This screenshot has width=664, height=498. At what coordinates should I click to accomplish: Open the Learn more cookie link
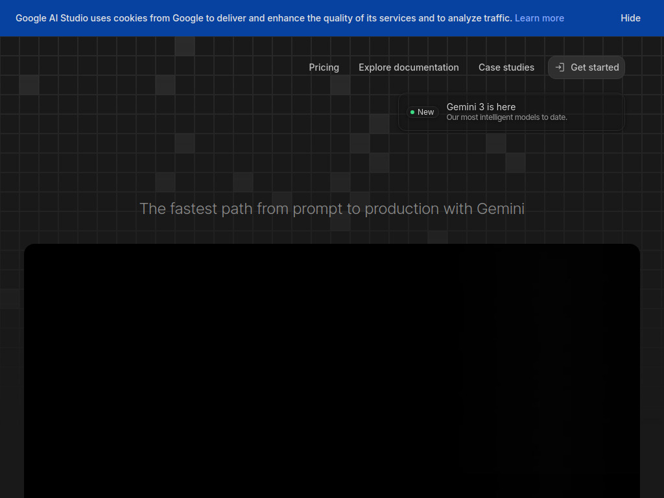pos(539,18)
